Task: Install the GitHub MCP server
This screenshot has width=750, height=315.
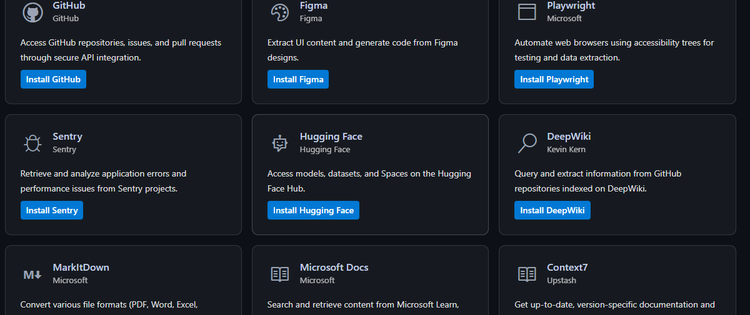Action: (53, 79)
